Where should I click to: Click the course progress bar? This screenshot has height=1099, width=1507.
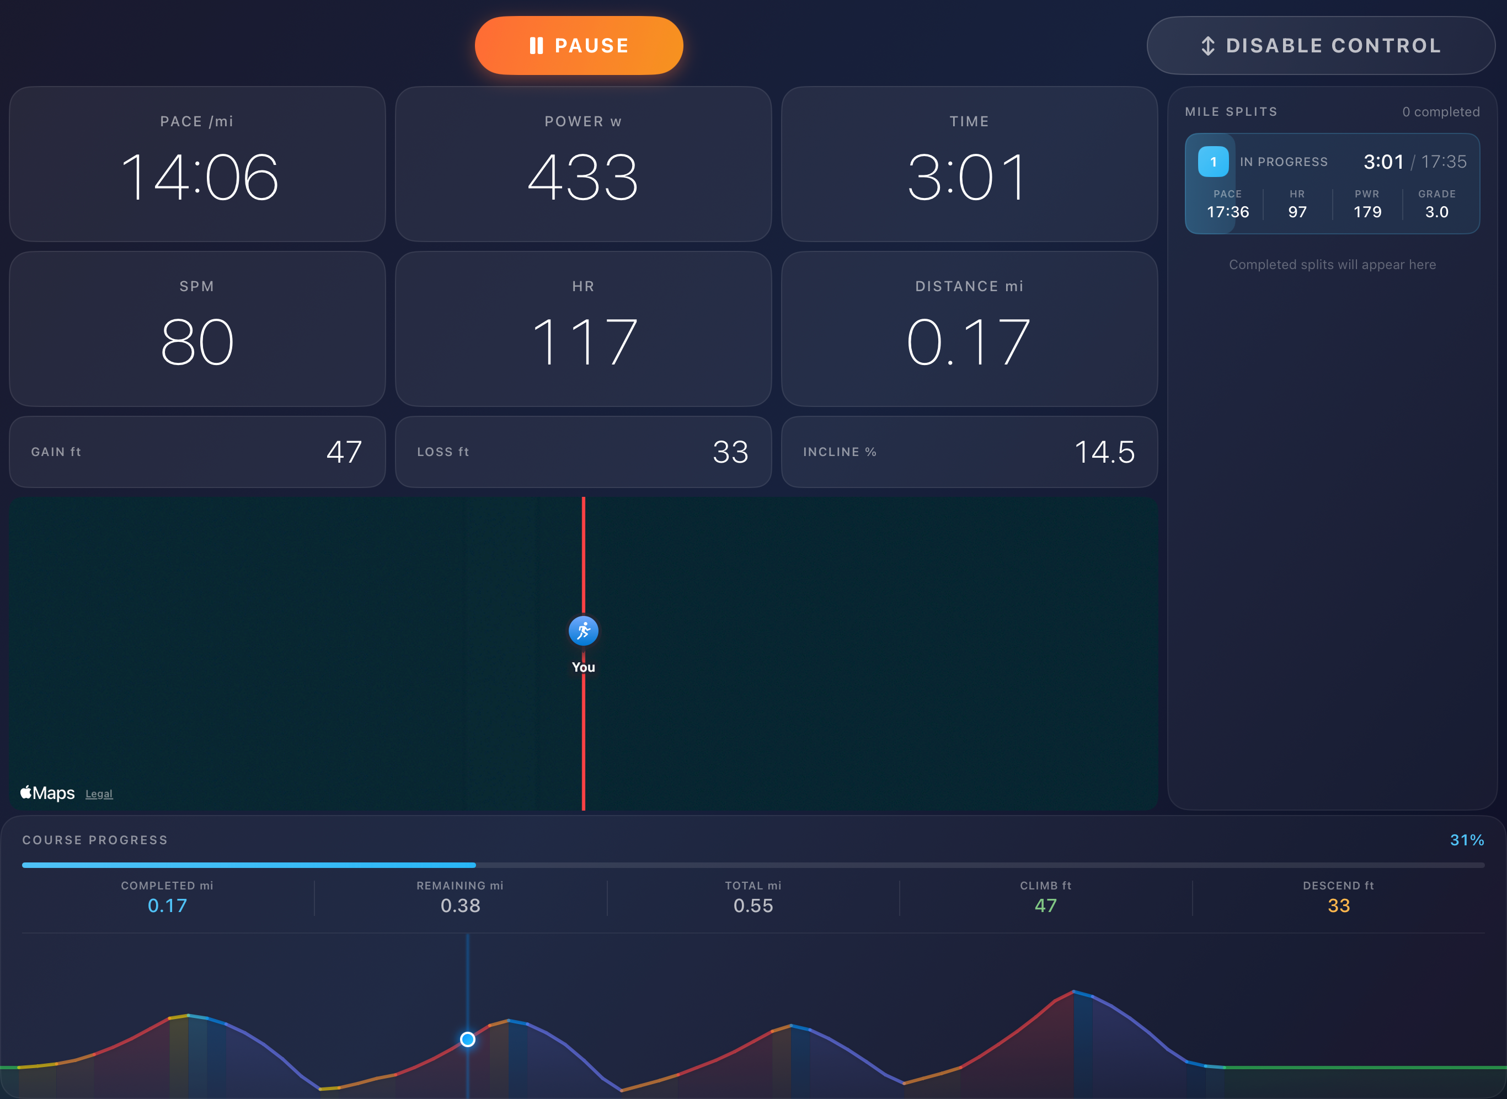(752, 865)
